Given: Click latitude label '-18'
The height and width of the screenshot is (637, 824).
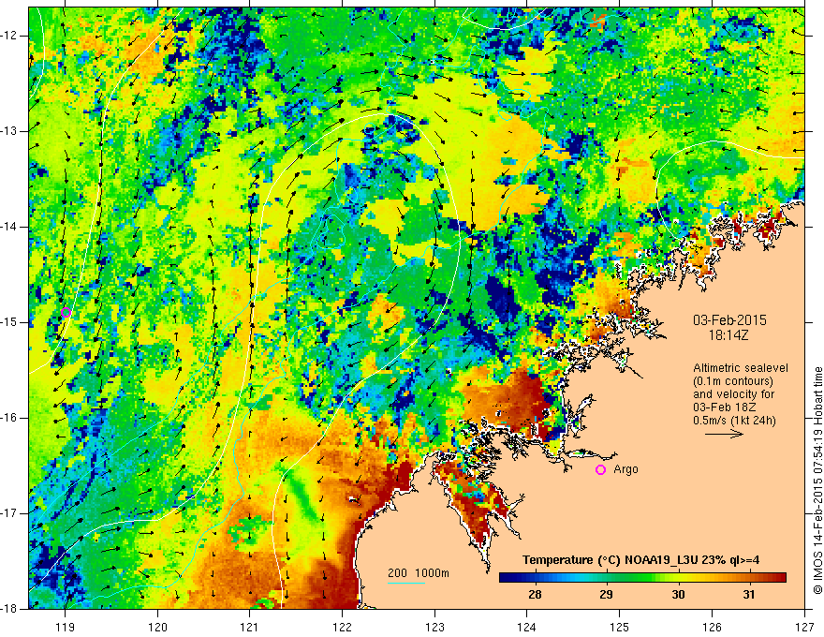Looking at the screenshot, I should [x=10, y=609].
